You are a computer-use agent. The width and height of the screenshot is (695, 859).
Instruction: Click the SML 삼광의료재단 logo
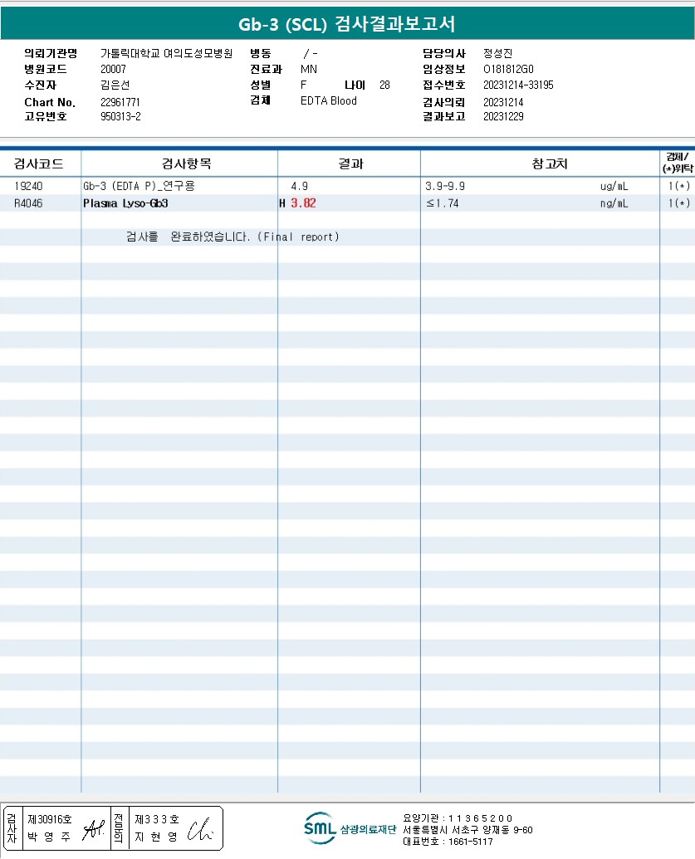click(350, 828)
